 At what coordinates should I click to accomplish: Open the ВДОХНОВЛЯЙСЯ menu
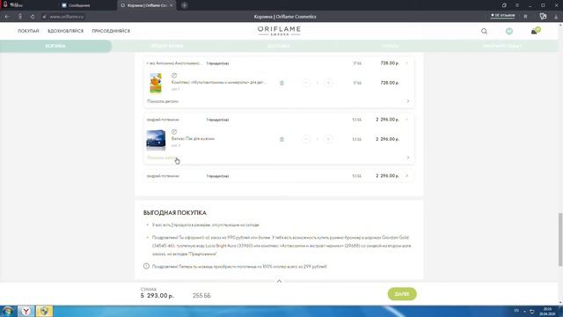65,31
